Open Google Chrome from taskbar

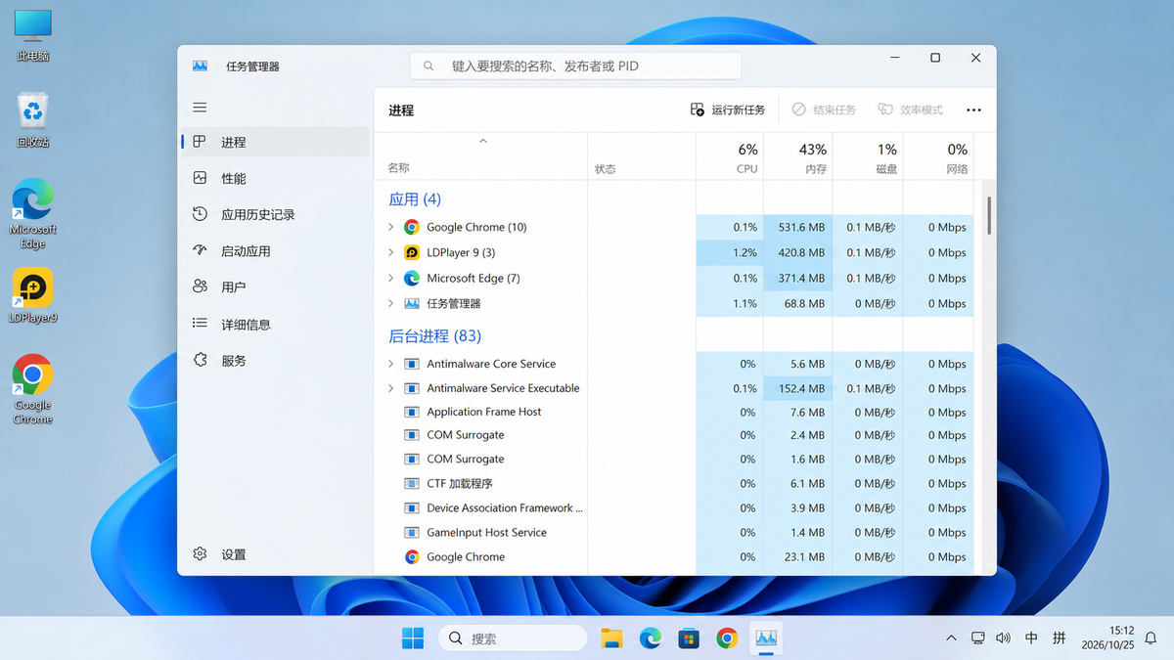click(727, 638)
